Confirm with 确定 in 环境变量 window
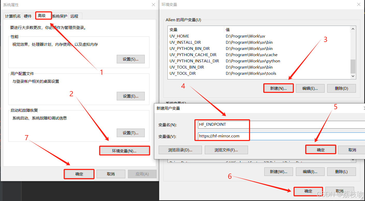365x201 pixels. (x=308, y=191)
